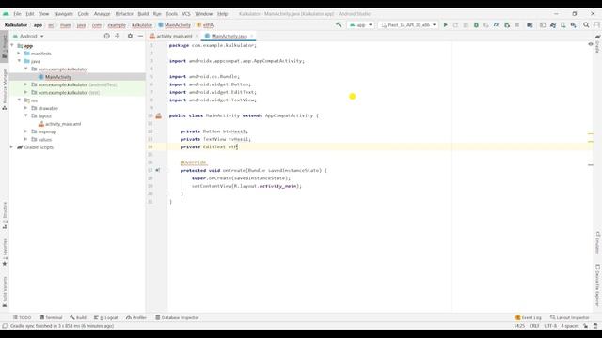Open the Terminal tool window
602x338 pixels.
pyautogui.click(x=51, y=317)
